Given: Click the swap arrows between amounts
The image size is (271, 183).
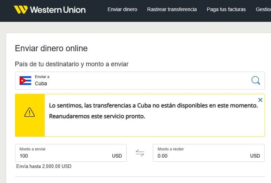Looking at the screenshot, I should (140, 153).
